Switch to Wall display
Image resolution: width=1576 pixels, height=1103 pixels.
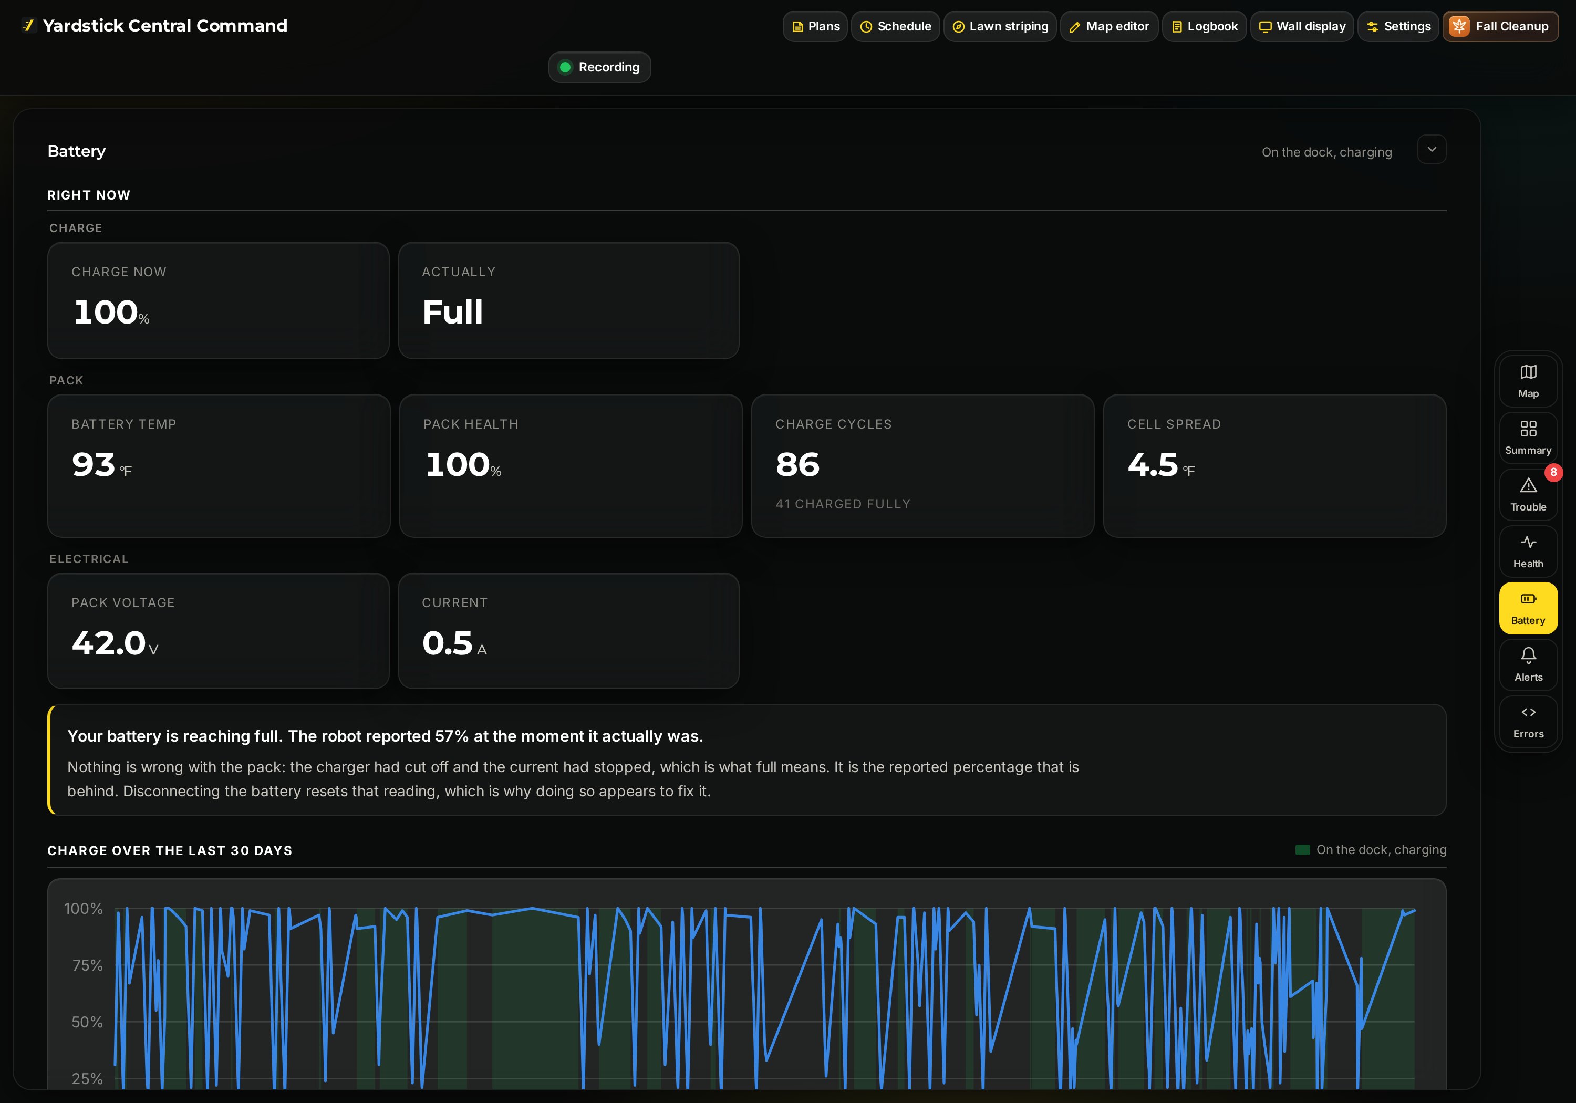(1302, 26)
